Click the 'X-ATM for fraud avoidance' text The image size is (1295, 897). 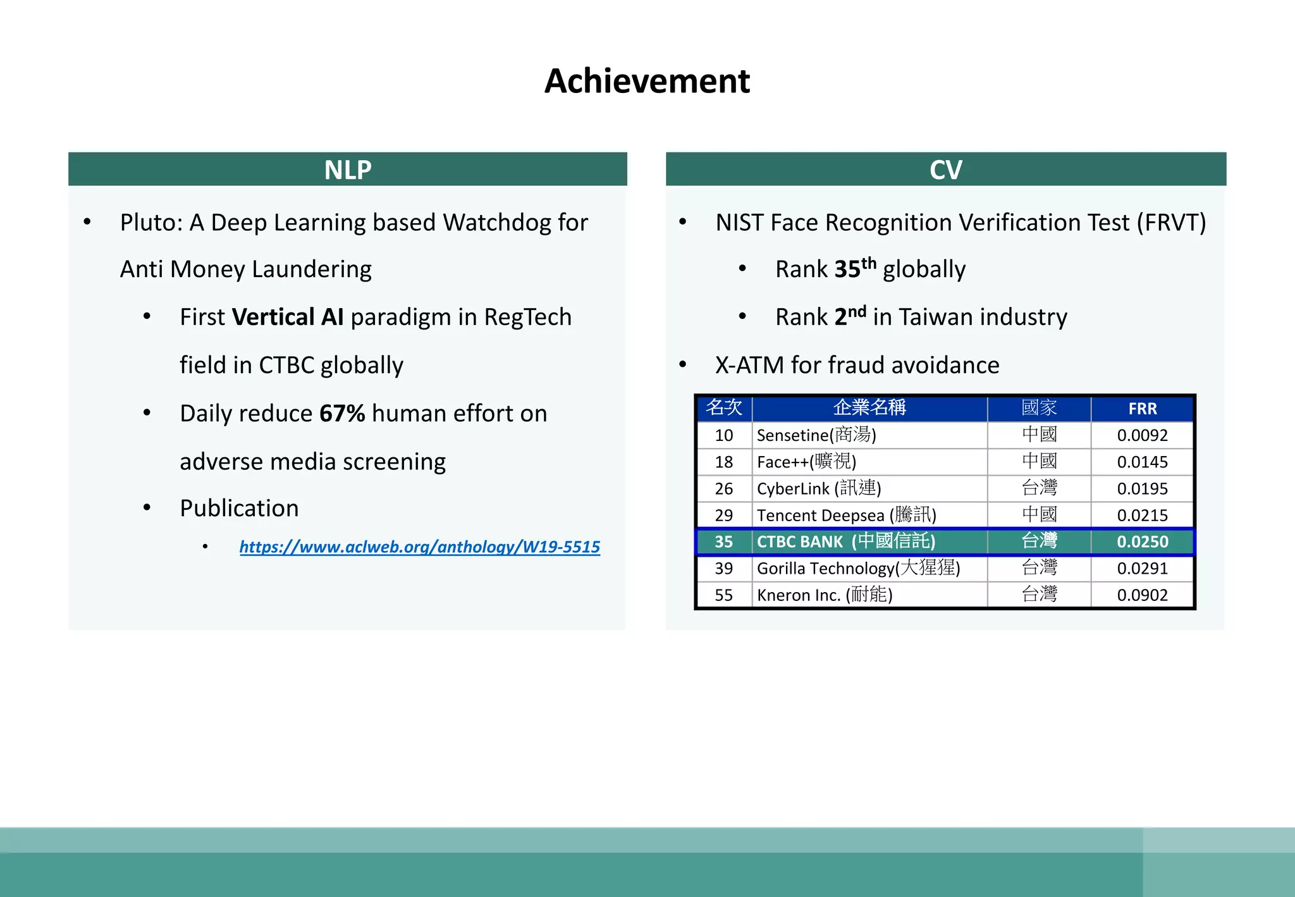tap(857, 365)
